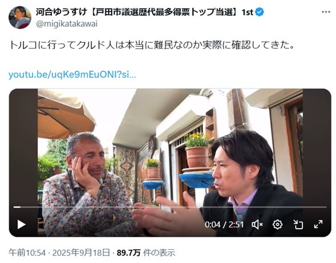Open the author's profile picture
336x263 pixels.
pos(20,17)
